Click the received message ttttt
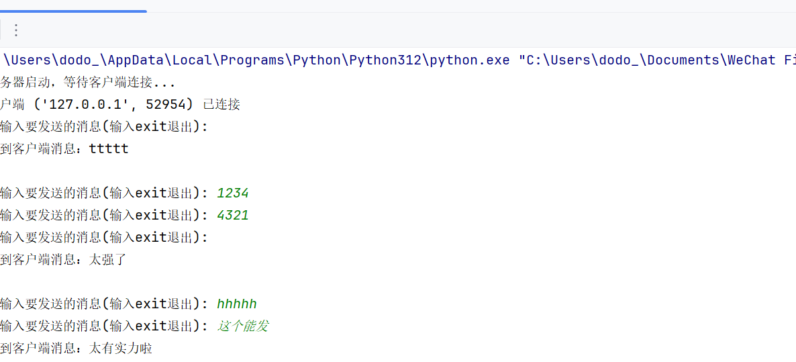 pos(108,148)
